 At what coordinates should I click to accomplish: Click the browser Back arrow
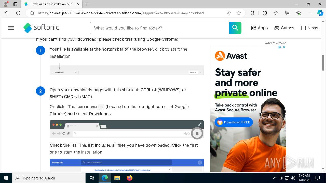pos(7,13)
